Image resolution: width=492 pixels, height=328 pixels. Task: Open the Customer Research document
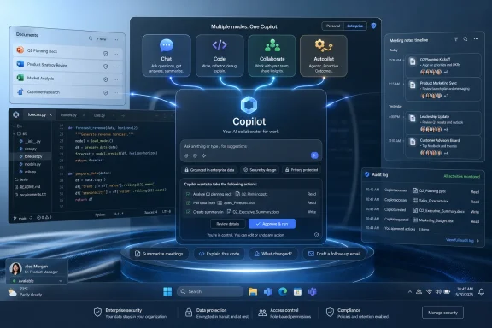click(x=67, y=92)
